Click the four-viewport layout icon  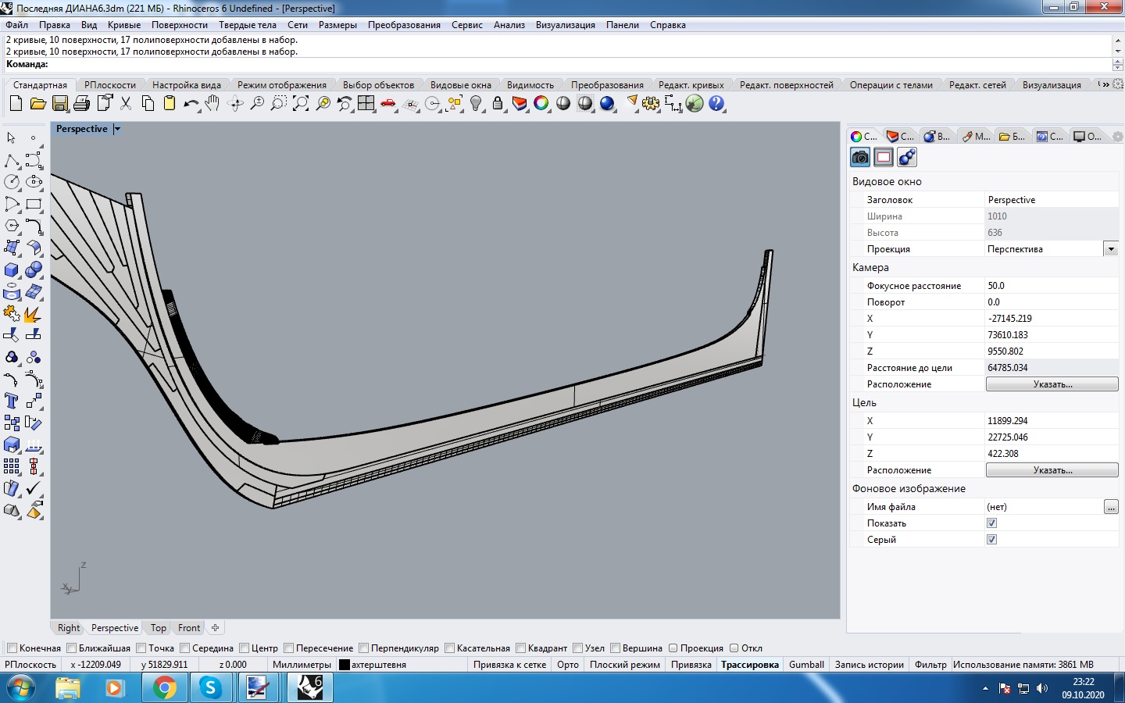click(x=366, y=103)
